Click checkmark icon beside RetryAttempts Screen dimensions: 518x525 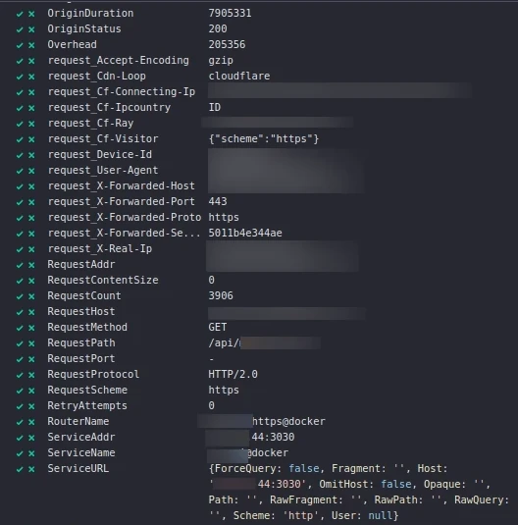coord(20,406)
